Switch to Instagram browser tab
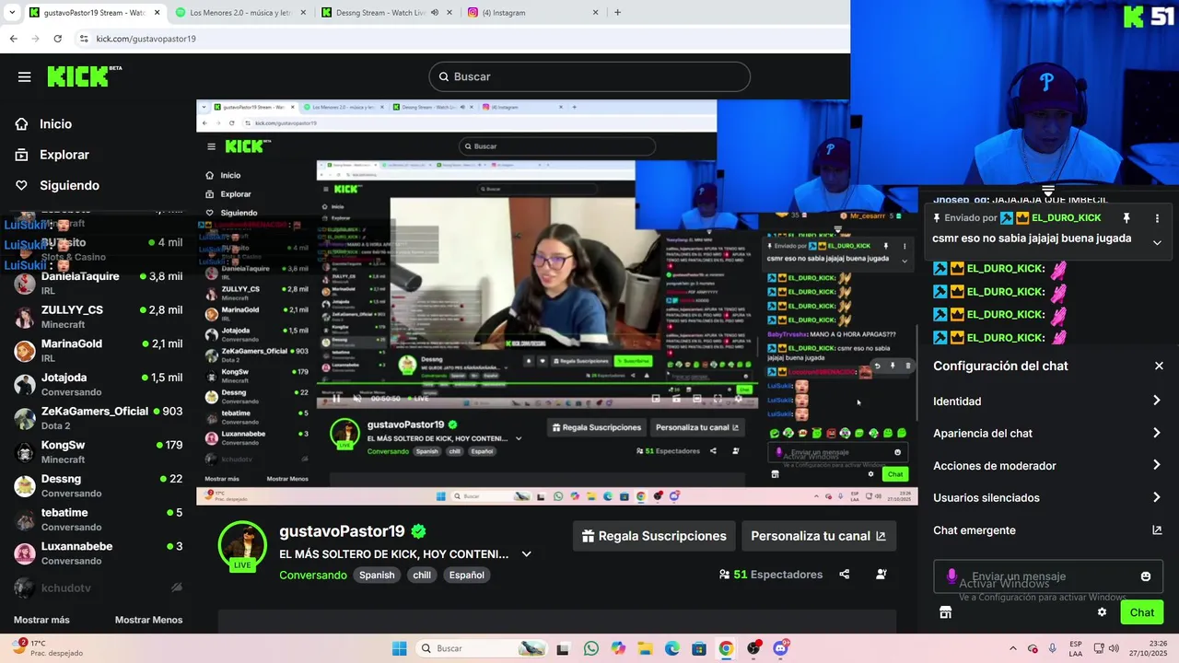 point(532,13)
